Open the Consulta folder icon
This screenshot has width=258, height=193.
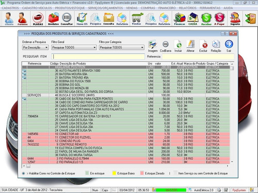(108, 19)
